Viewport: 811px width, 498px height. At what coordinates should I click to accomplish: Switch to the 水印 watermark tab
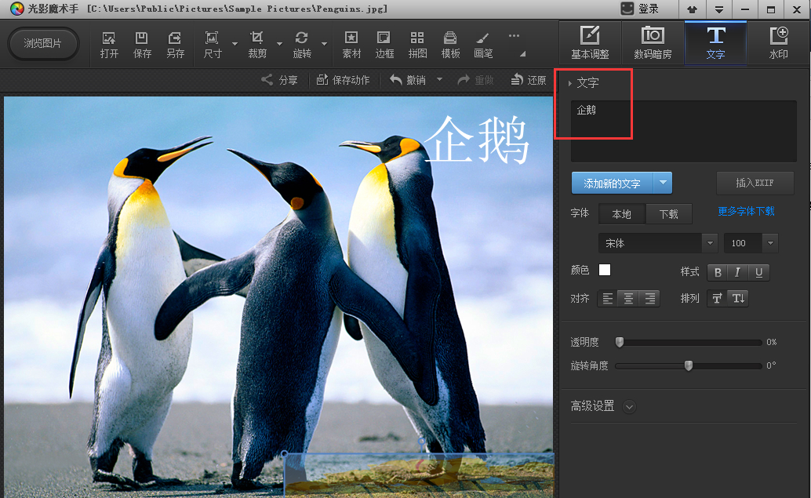(778, 42)
